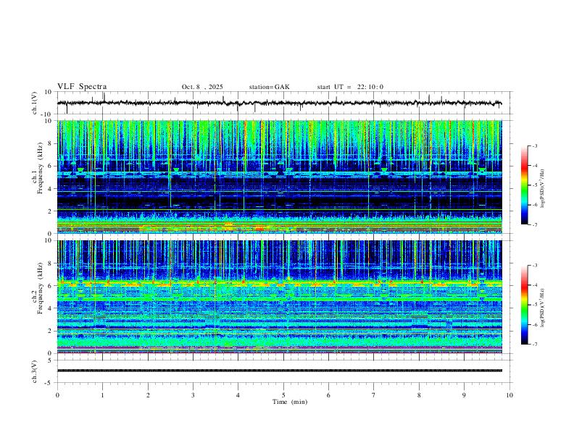The image size is (574, 443).
Task: Click the '4' kHz tick on ch.1 spectrogram
Action: (x=50, y=189)
